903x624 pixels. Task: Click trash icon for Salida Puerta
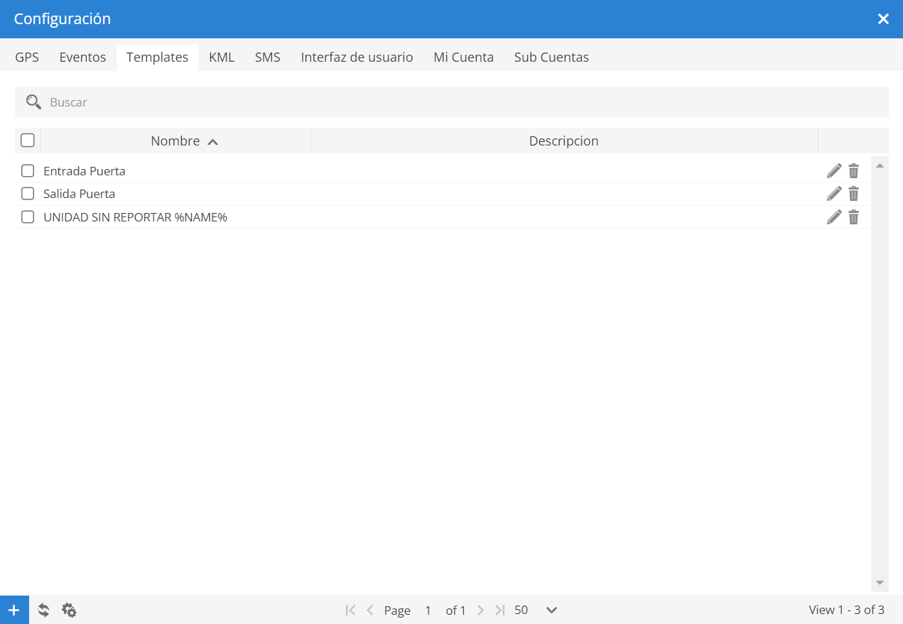click(854, 194)
